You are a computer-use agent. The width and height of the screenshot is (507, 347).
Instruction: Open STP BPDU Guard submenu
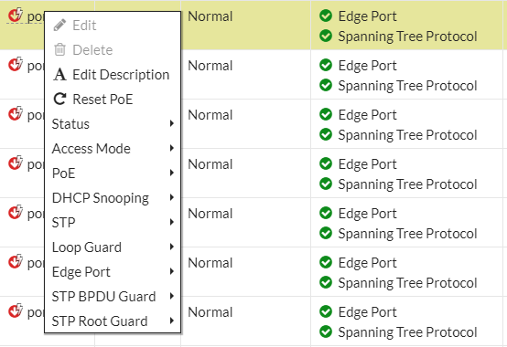point(113,297)
